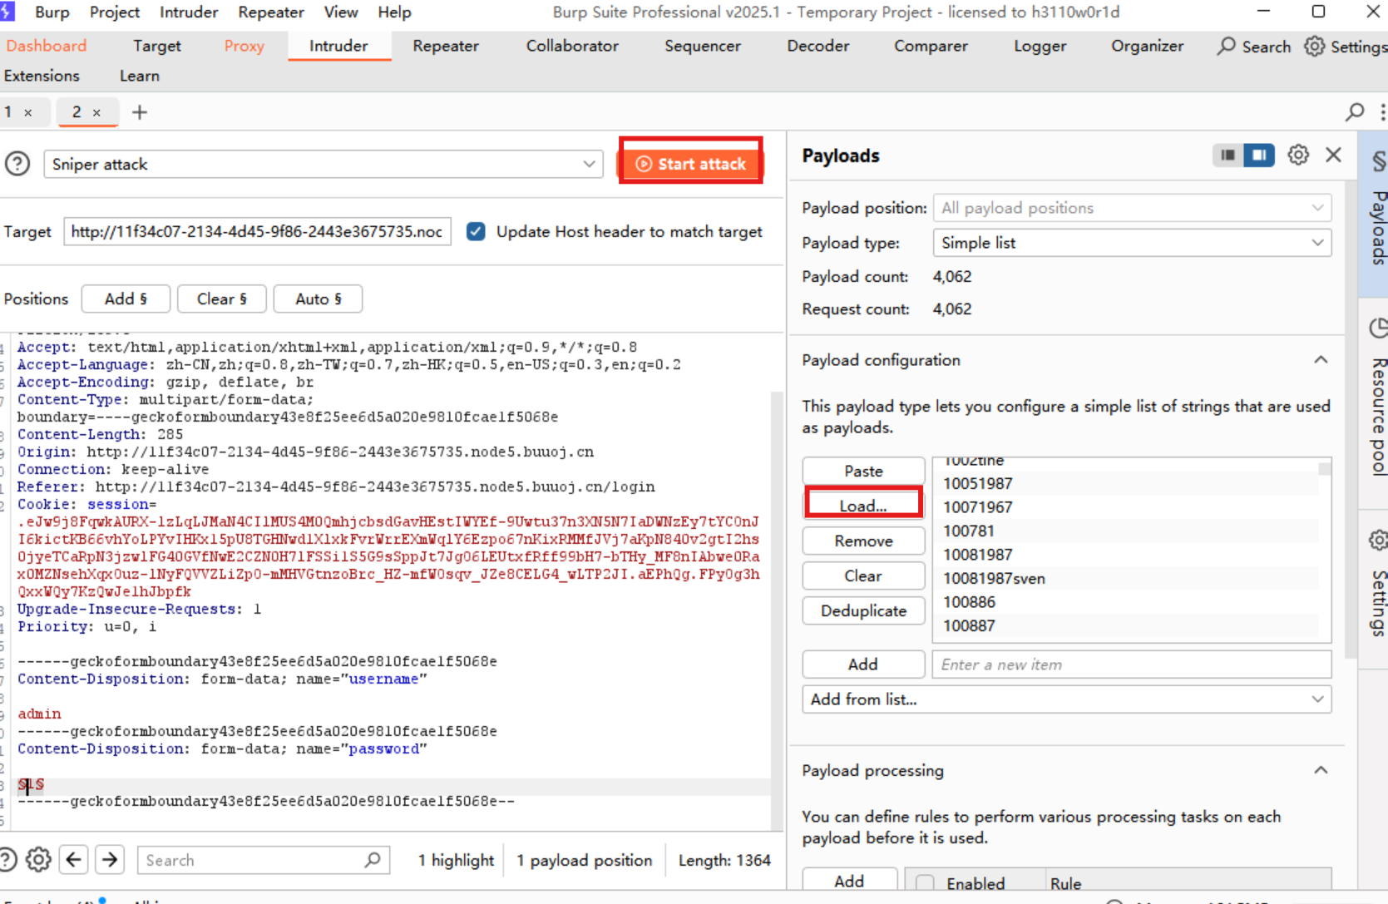1388x904 pixels.
Task: Click the Add § position button
Action: click(x=126, y=299)
